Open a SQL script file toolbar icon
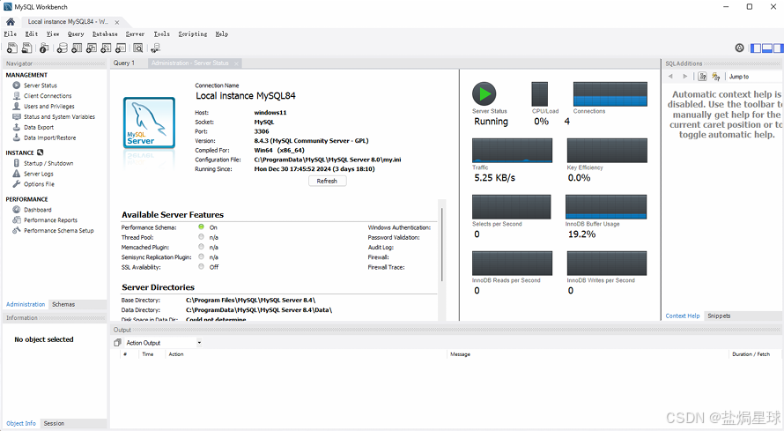Image resolution: width=784 pixels, height=431 pixels. (27, 48)
